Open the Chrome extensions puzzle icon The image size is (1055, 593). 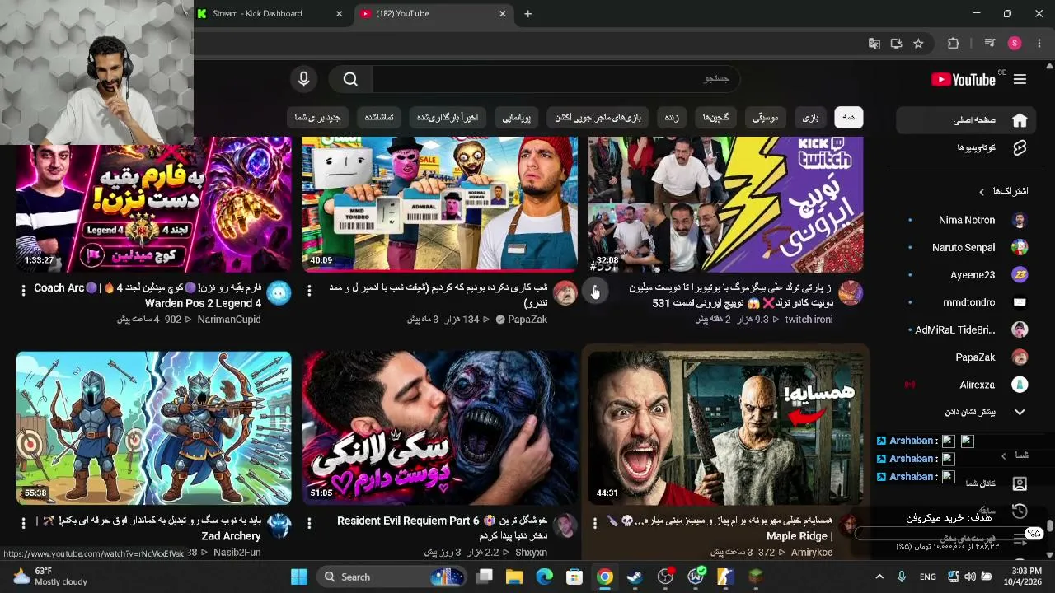(x=954, y=44)
